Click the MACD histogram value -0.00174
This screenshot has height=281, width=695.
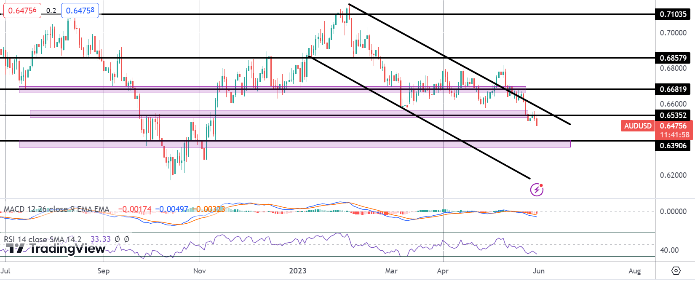[135, 209]
